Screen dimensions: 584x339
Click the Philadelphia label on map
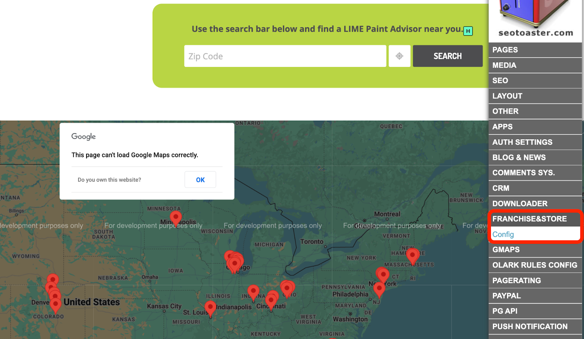[x=350, y=294]
